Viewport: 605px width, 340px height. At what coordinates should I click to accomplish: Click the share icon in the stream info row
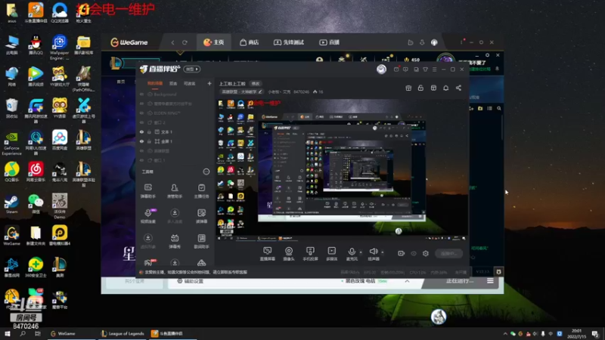(x=458, y=88)
